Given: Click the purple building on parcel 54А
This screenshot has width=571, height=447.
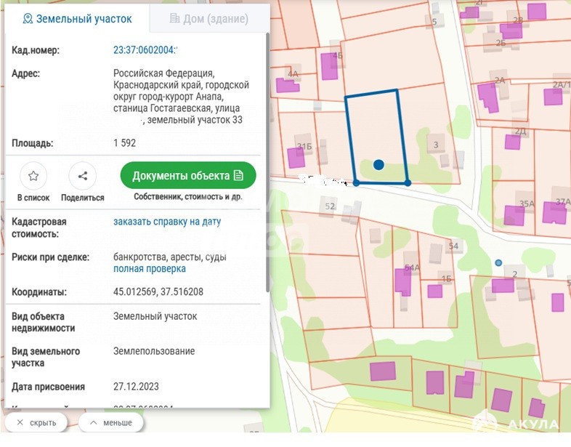Looking at the screenshot, I should tap(402, 281).
